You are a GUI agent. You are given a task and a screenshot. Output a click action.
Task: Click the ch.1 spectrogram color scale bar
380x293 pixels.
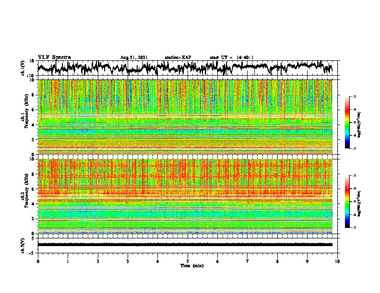click(347, 123)
